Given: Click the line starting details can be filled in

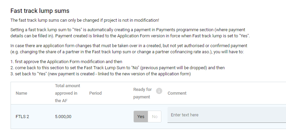Looking at the screenshot, I should coord(130,36).
